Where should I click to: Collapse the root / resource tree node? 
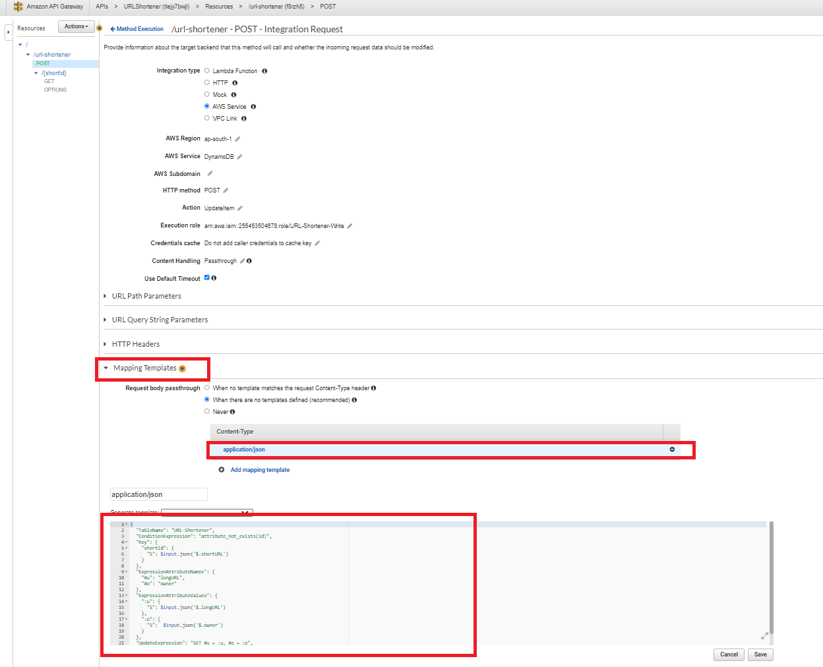tap(20, 45)
